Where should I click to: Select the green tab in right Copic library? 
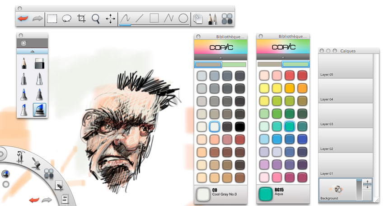click(295, 64)
